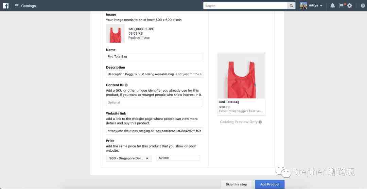Click the optional Content ID field
Screen dimensions: 367x189
point(155,102)
